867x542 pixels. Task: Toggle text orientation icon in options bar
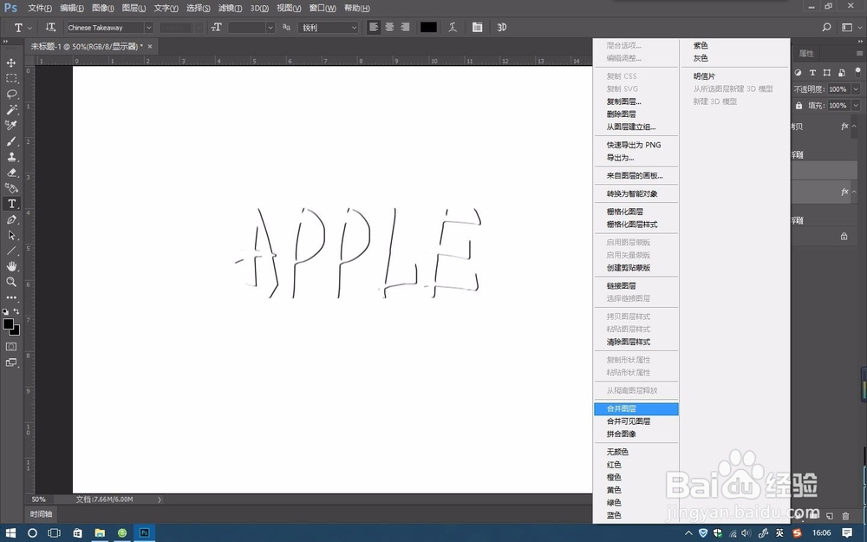[50, 27]
